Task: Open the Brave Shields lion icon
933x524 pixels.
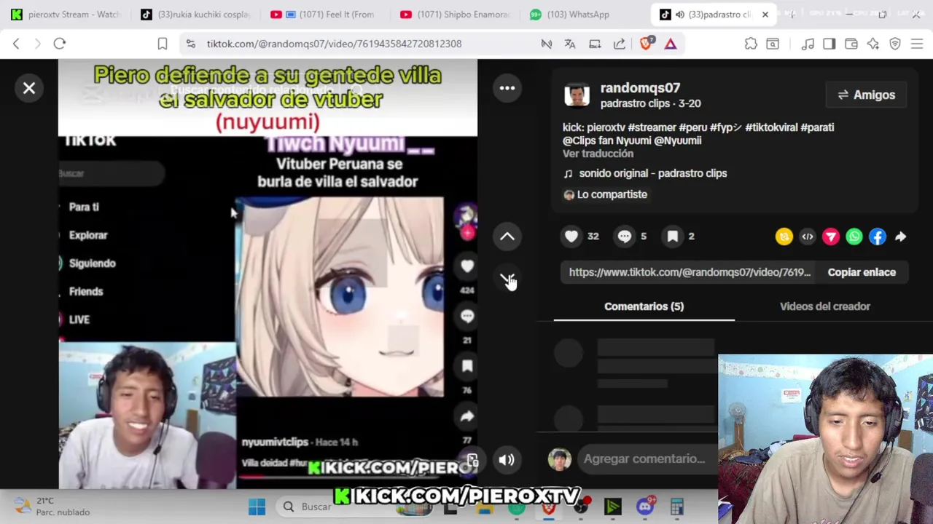Action: tap(646, 44)
